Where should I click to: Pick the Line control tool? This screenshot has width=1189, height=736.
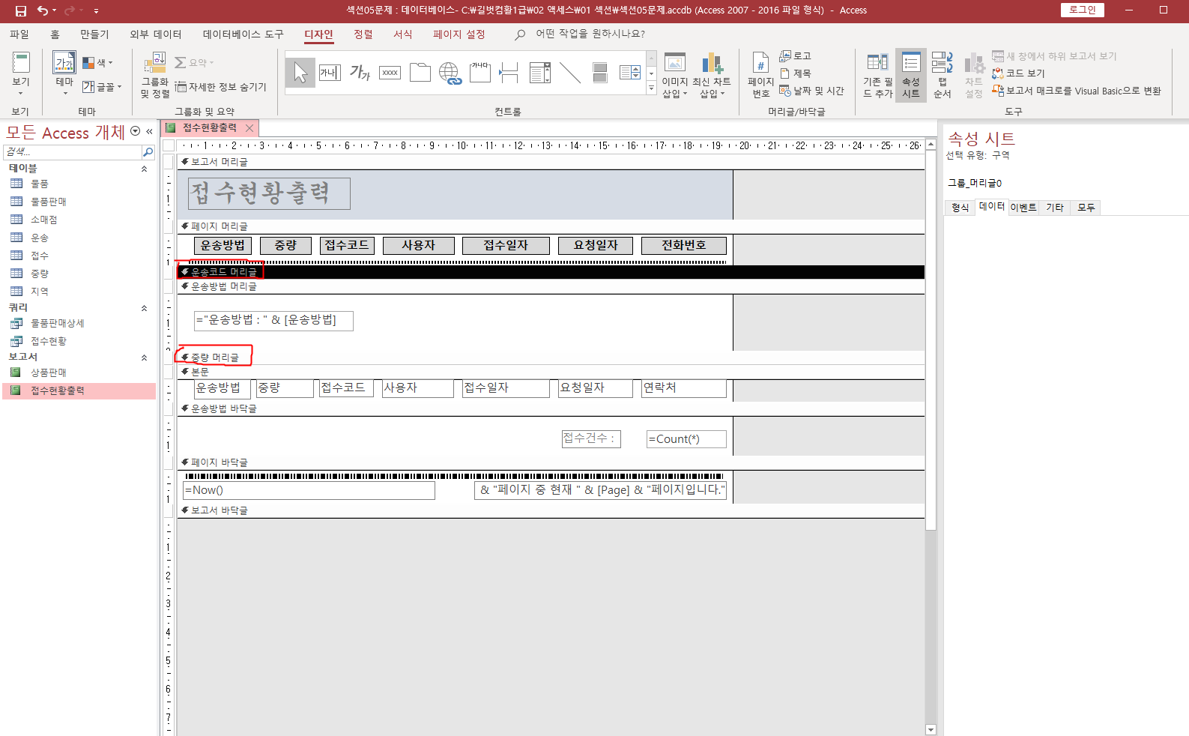coord(569,73)
